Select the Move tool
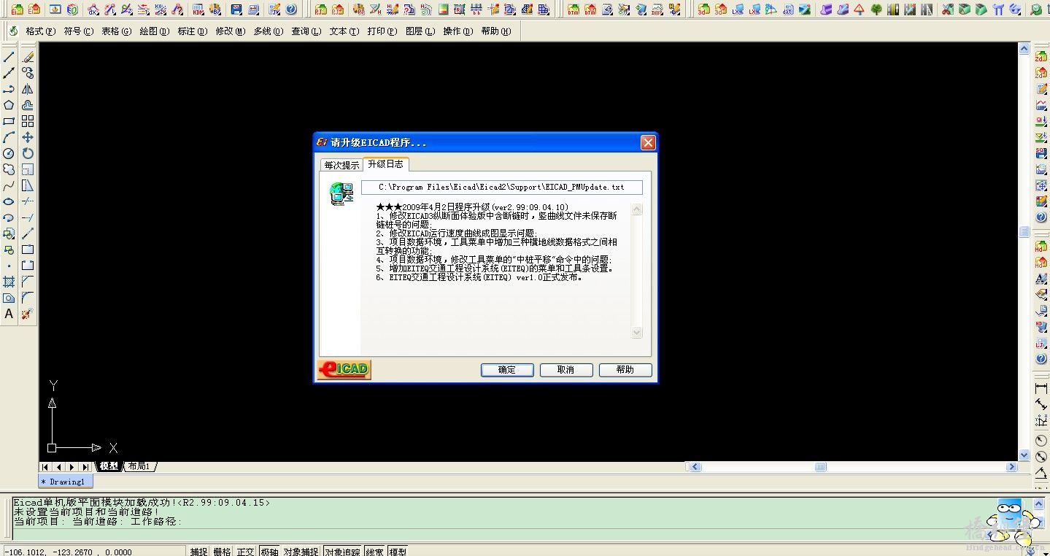The width and height of the screenshot is (1050, 556). (x=28, y=137)
